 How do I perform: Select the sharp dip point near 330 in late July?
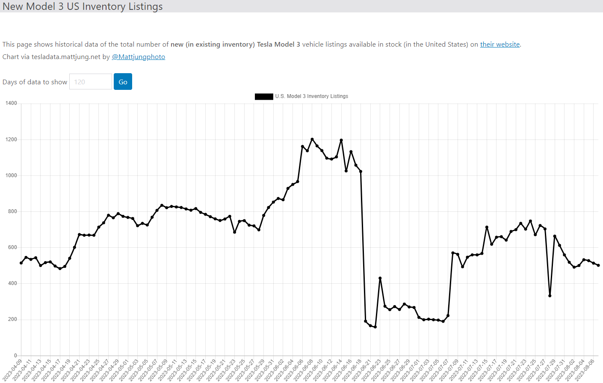tap(550, 296)
